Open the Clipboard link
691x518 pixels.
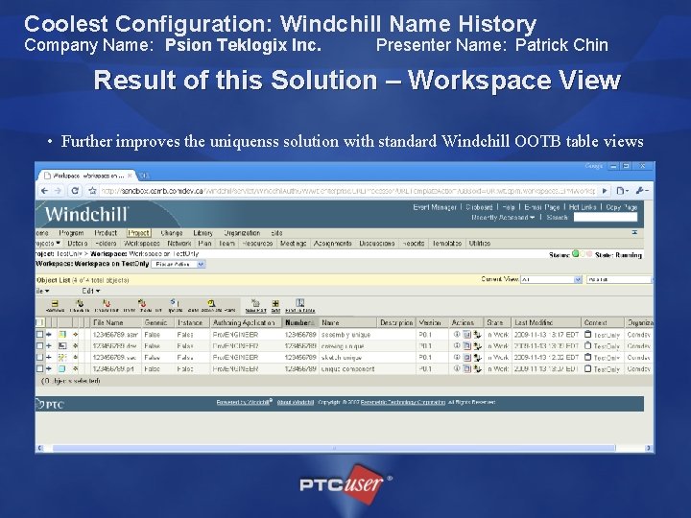point(479,207)
